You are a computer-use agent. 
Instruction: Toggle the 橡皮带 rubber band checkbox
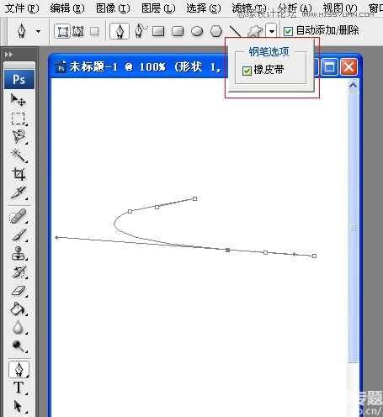pos(247,71)
